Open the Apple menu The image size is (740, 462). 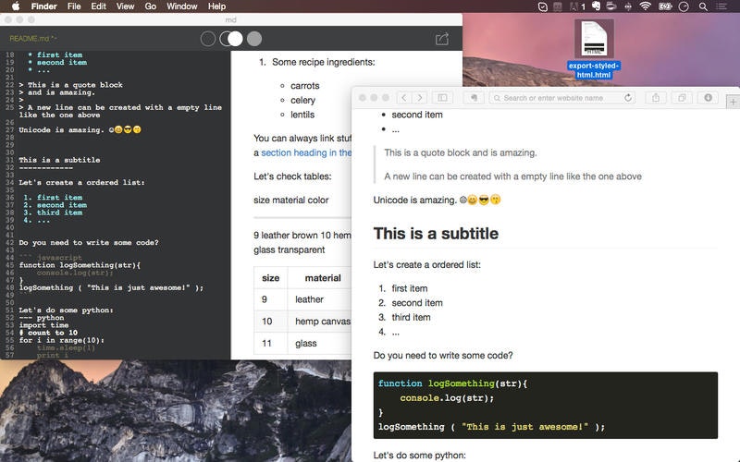click(x=16, y=6)
